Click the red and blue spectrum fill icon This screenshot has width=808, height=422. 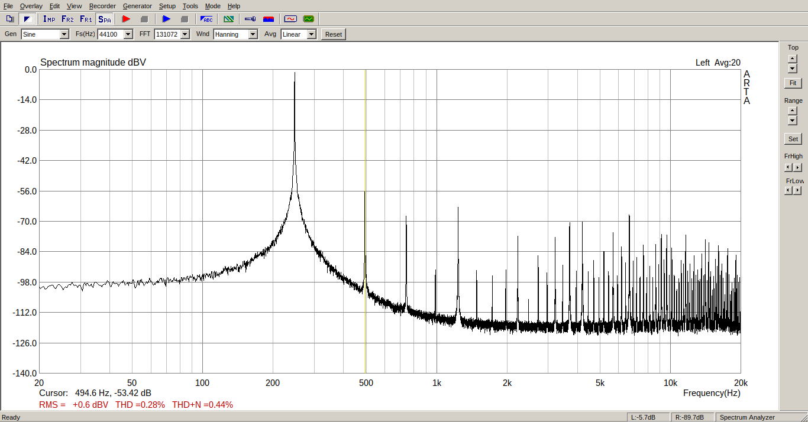pos(268,19)
